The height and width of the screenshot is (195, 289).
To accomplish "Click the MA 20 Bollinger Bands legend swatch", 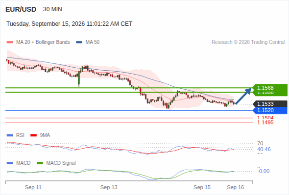I will pyautogui.click(x=10, y=42).
